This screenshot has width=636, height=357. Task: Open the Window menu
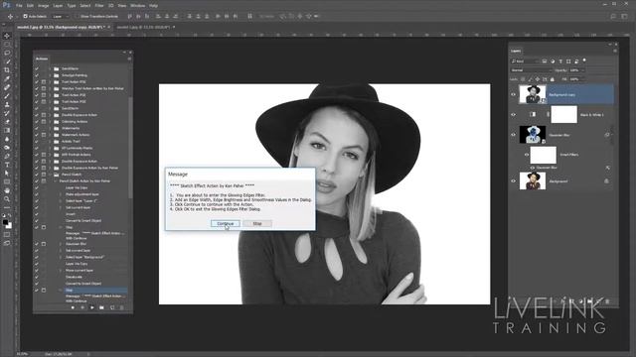tap(137, 6)
